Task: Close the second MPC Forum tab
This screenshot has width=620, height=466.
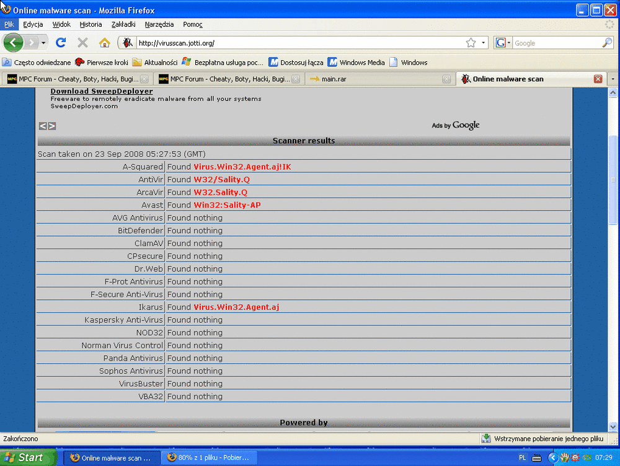Action: [296, 79]
